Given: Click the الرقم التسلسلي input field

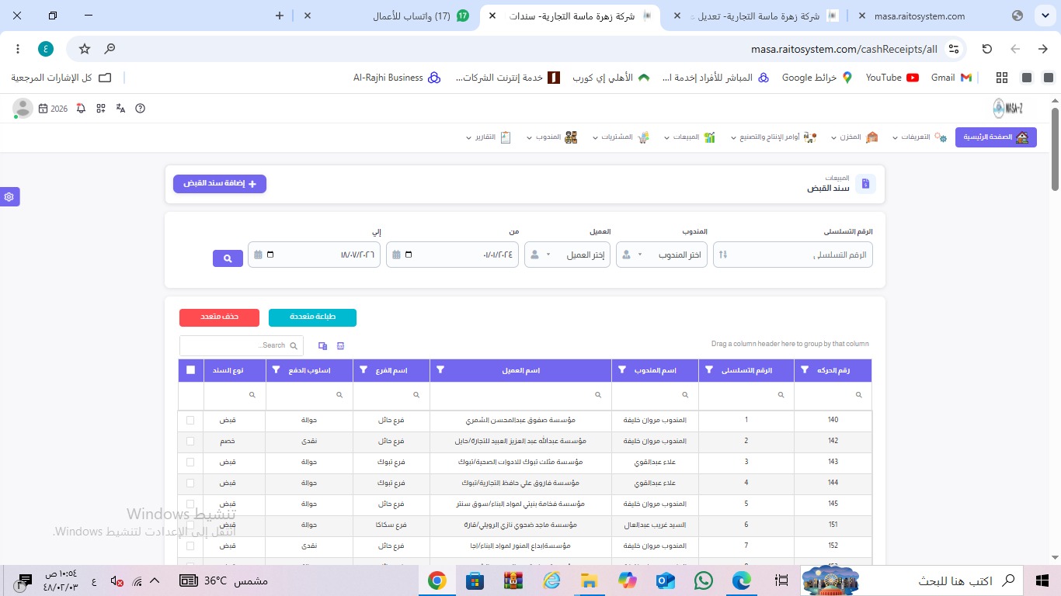Looking at the screenshot, I should tap(793, 255).
